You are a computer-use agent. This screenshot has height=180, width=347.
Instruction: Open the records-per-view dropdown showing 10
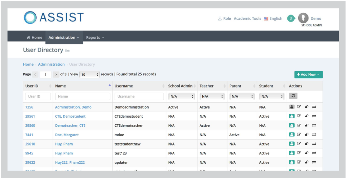click(x=89, y=75)
